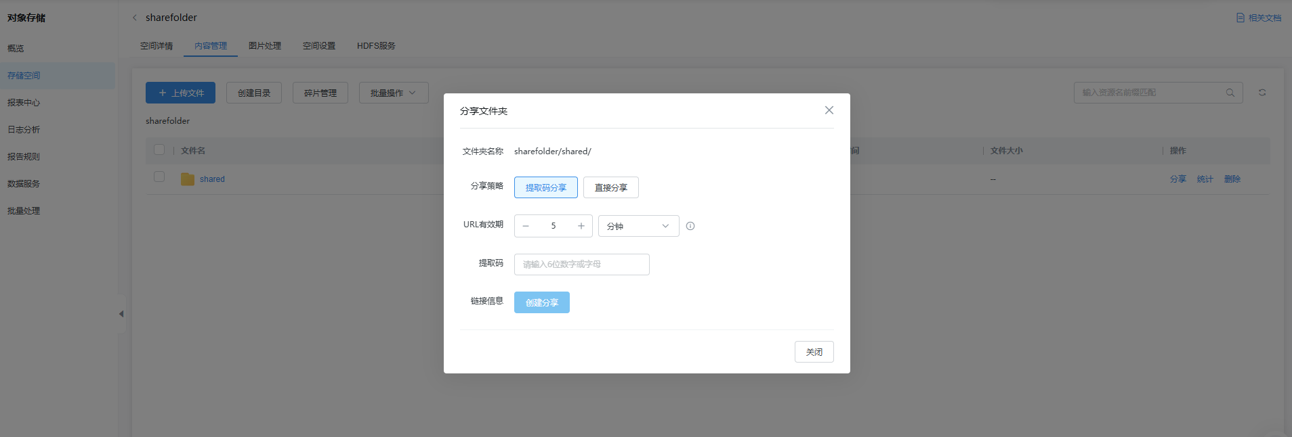This screenshot has height=437, width=1292.
Task: Switch to the HDFS服务 tab
Action: coord(376,46)
